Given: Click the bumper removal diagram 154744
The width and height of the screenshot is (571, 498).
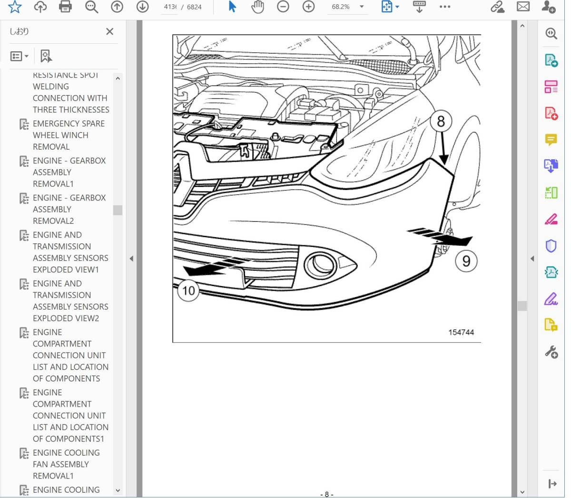Looking at the screenshot, I should (x=327, y=189).
